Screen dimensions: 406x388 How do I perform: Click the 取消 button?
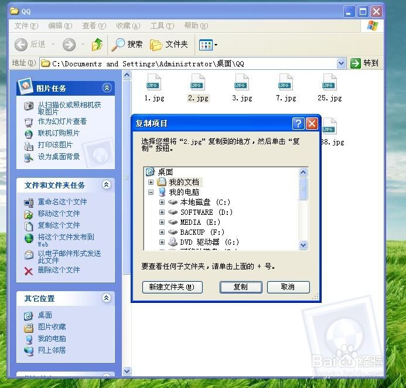click(288, 287)
